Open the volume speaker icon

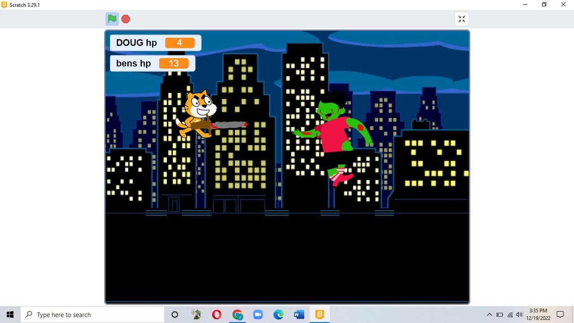520,314
